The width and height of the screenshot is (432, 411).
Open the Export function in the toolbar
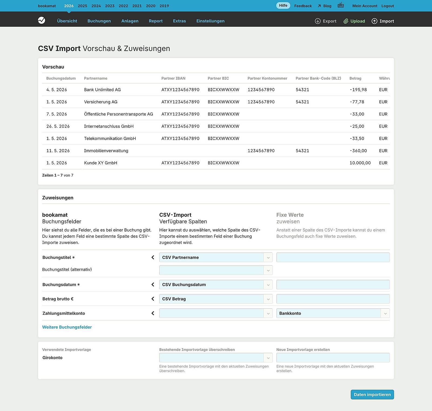(x=326, y=21)
